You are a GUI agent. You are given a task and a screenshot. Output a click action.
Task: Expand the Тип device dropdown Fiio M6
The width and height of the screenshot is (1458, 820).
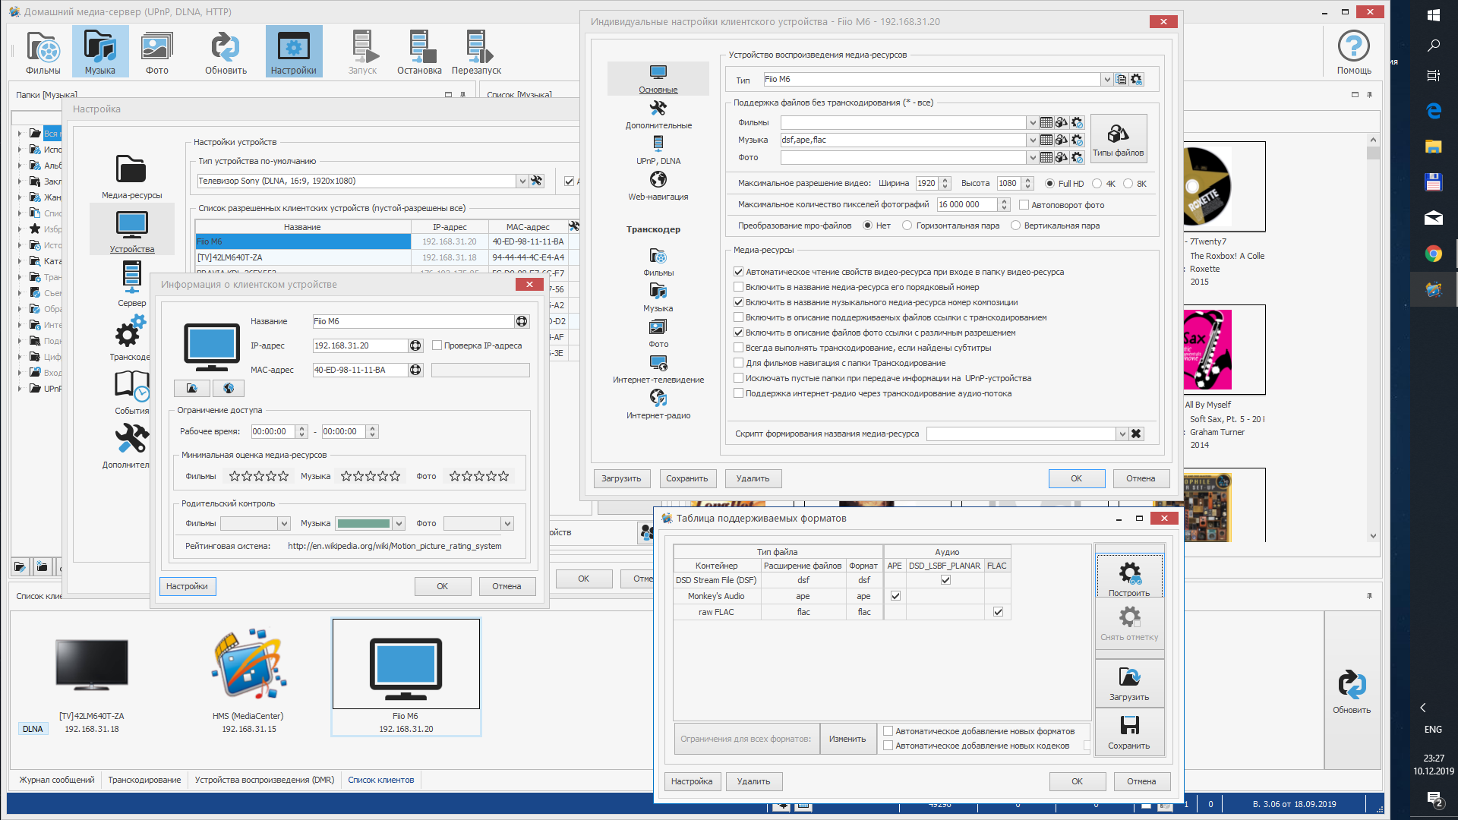click(1106, 80)
